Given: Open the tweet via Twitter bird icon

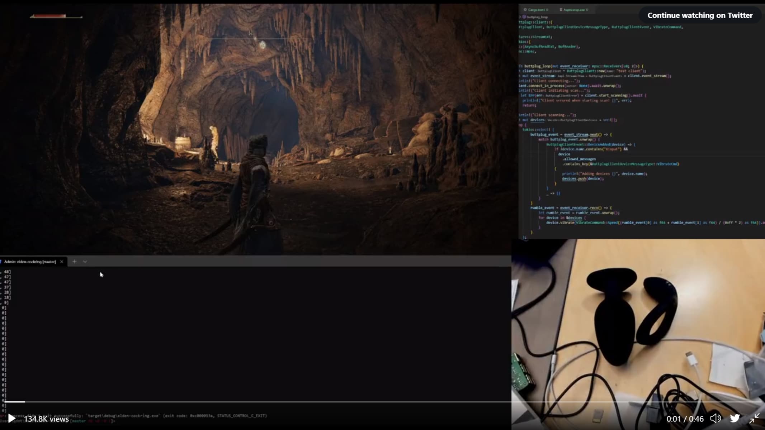Looking at the screenshot, I should pyautogui.click(x=735, y=418).
